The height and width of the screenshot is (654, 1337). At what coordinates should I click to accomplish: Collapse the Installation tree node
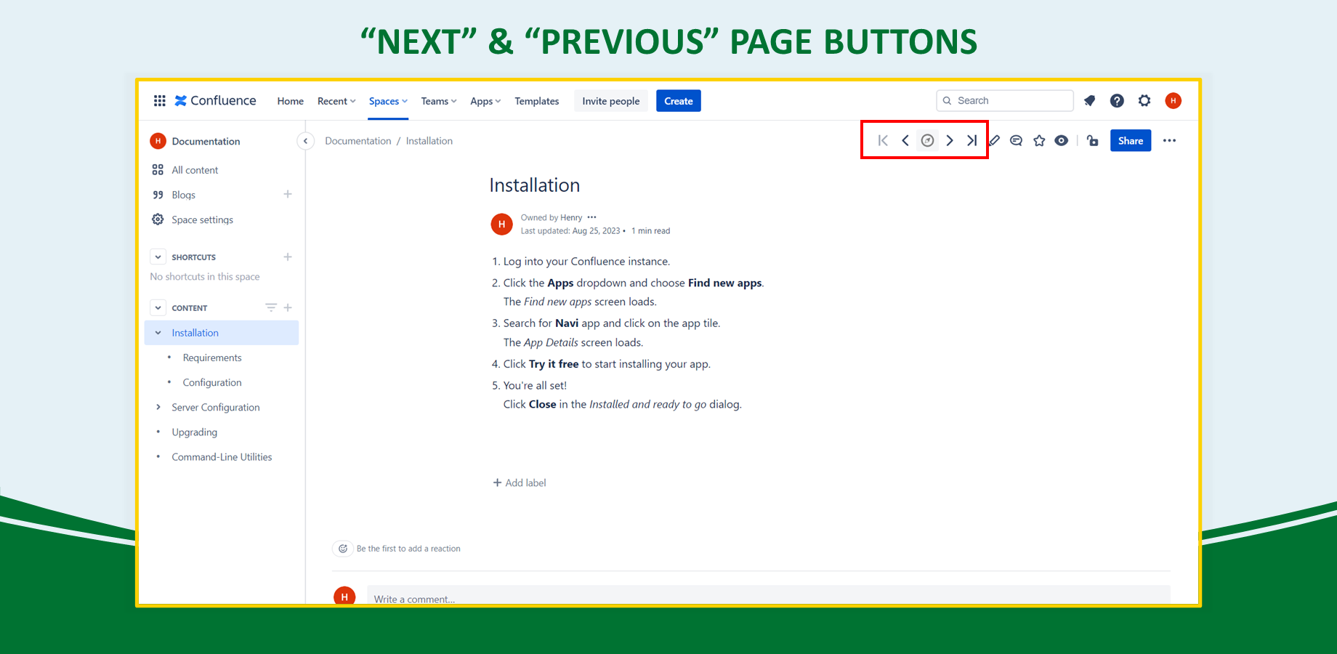(158, 333)
